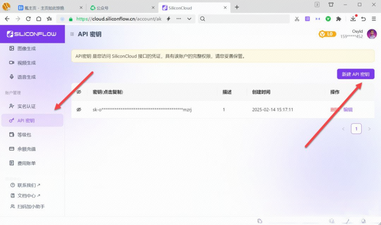Image resolution: width=381 pixels, height=225 pixels.
Task: Click the L0 level badge
Action: [x=327, y=34]
